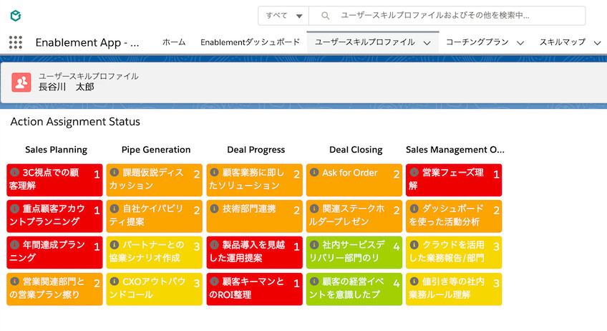Click info icon on 技術部門連携 card
Image resolution: width=607 pixels, height=331 pixels.
click(x=214, y=208)
